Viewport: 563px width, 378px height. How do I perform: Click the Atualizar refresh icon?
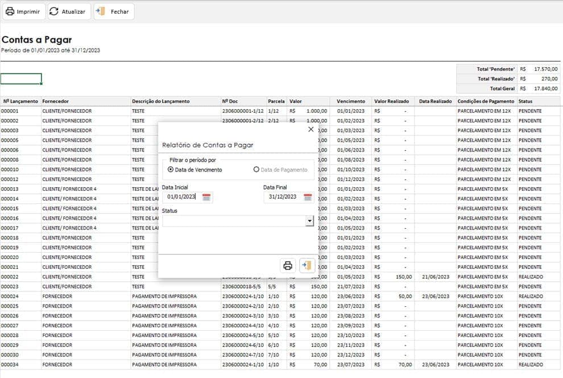click(x=54, y=11)
